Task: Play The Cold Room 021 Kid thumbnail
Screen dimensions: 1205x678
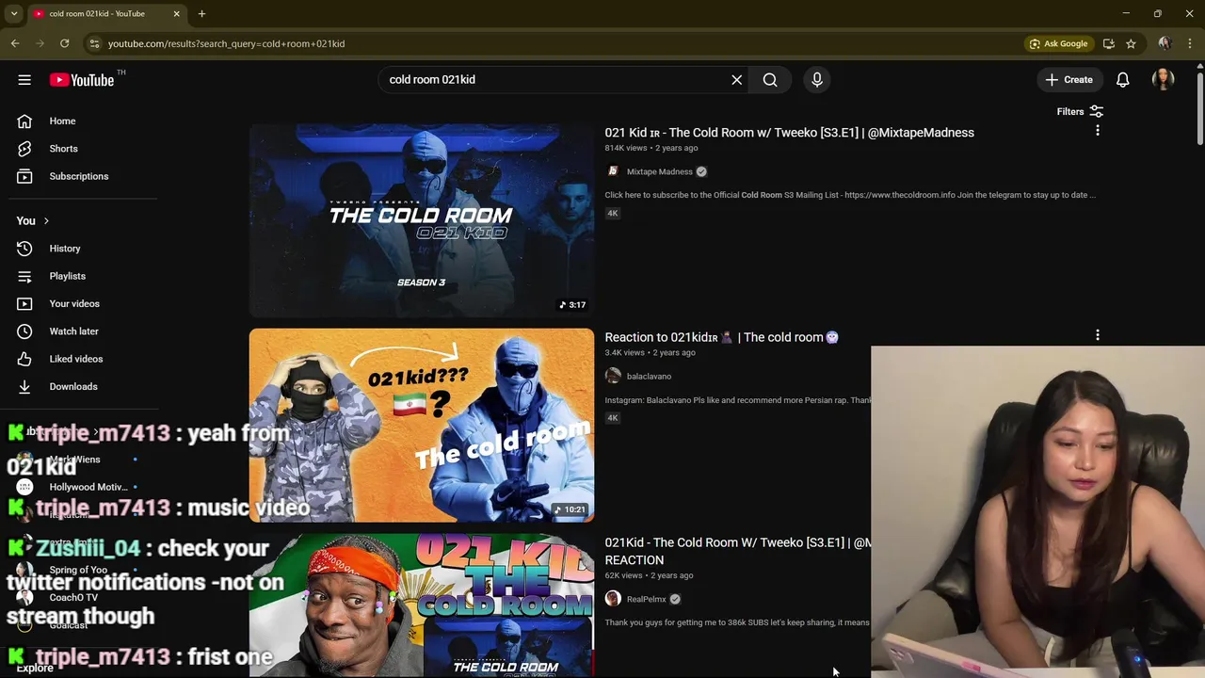Action: pyautogui.click(x=422, y=220)
